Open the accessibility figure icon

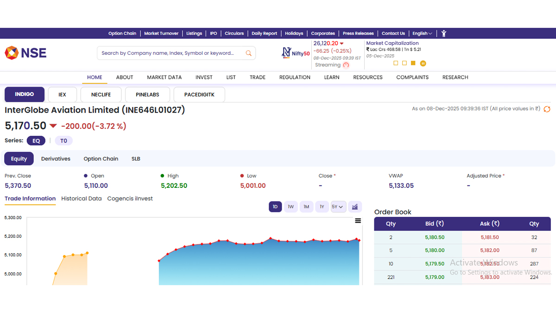[443, 33]
